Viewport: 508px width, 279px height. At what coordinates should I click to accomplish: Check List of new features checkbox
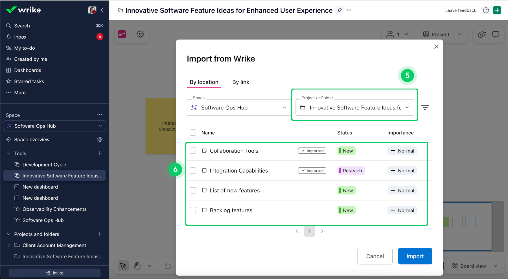(x=193, y=190)
